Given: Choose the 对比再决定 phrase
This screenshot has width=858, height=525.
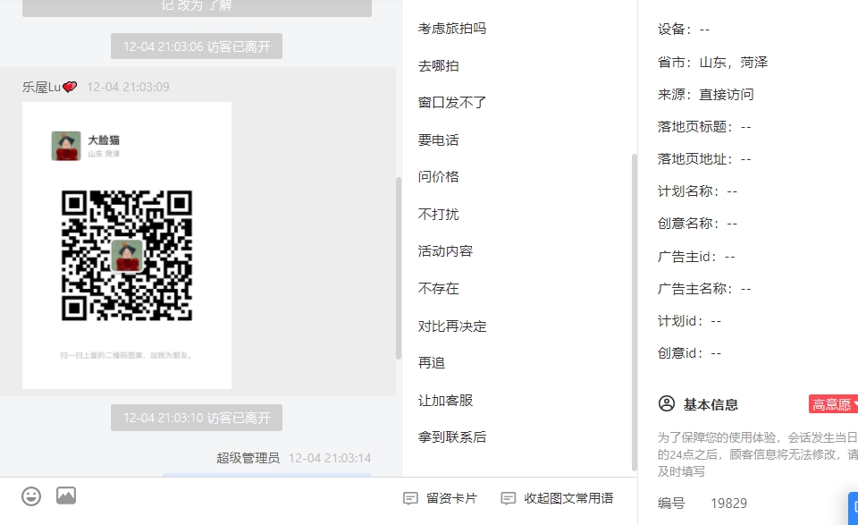Looking at the screenshot, I should point(452,326).
